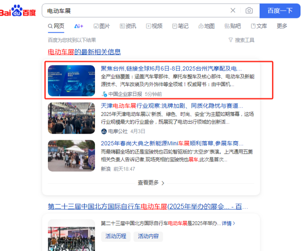
Task: Click the outdoor tent car show thumbnail
Action: click(71, 156)
